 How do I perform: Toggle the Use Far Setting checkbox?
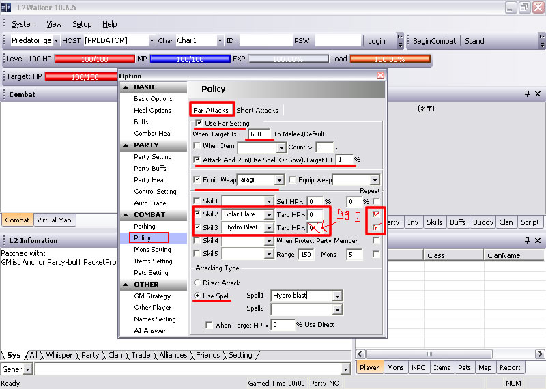coord(199,123)
